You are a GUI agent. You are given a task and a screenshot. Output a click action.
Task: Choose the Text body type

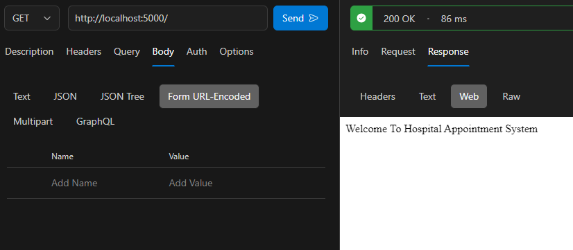[22, 96]
